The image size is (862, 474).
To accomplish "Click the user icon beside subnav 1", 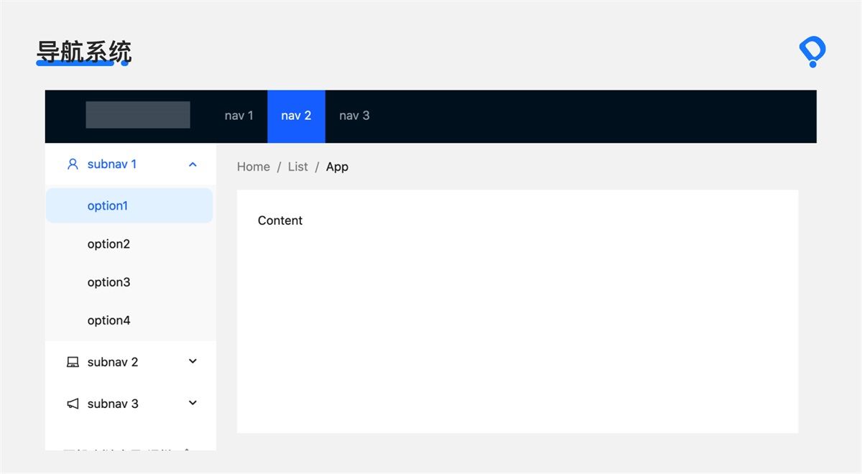I will (73, 164).
